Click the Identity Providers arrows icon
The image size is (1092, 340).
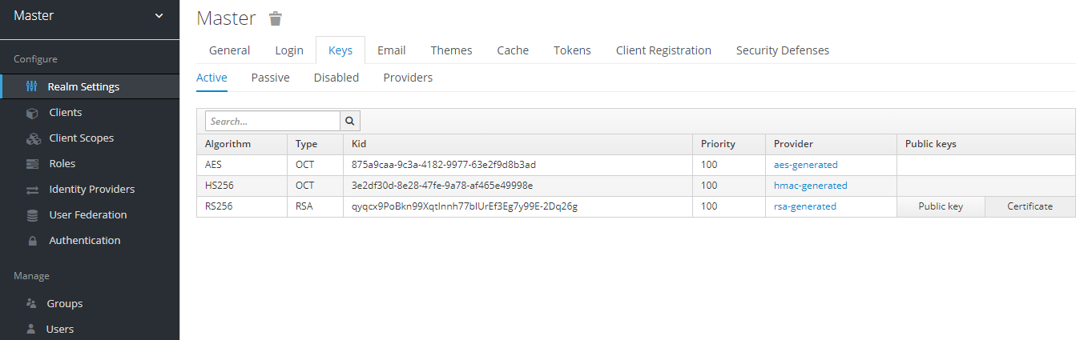point(32,190)
